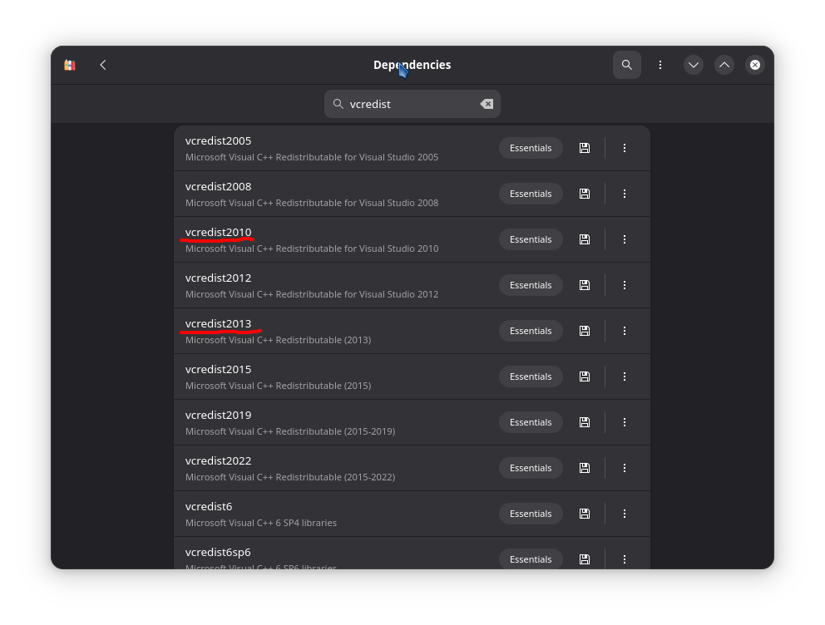The height and width of the screenshot is (625, 825).
Task: Select the vcredist2013 dependency name
Action: tap(219, 324)
